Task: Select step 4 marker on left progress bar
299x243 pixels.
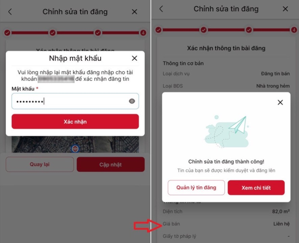Action: pyautogui.click(x=143, y=33)
